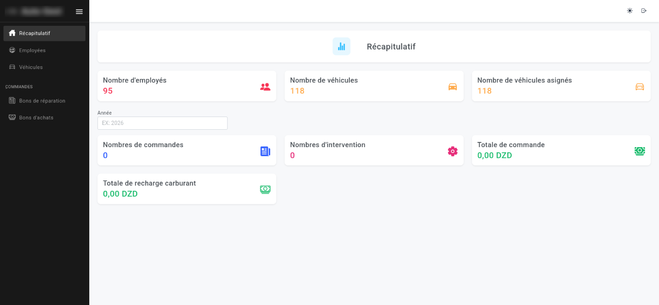
Task: Click the pink gear icon for interventions
Action: [452, 151]
